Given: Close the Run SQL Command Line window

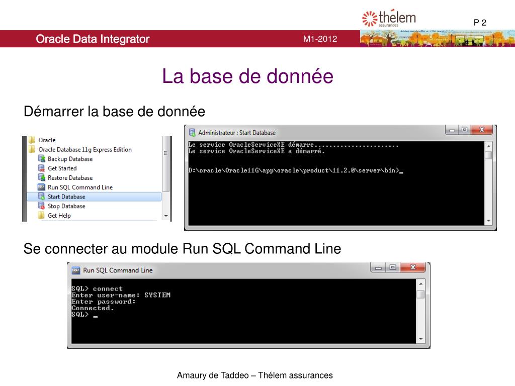Looking at the screenshot, I should [413, 268].
